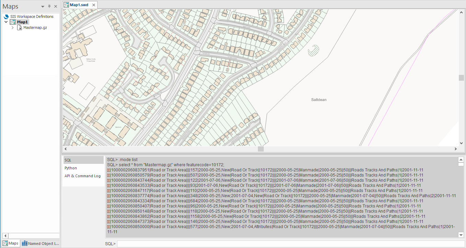Click the map view scroll-down arrow
The width and height of the screenshot is (466, 248).
click(461, 143)
